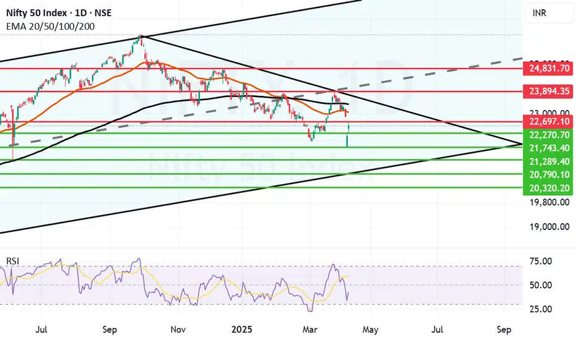Image resolution: width=577 pixels, height=340 pixels.
Task: Click the 50.00 RSI scale value
Action: 540,285
